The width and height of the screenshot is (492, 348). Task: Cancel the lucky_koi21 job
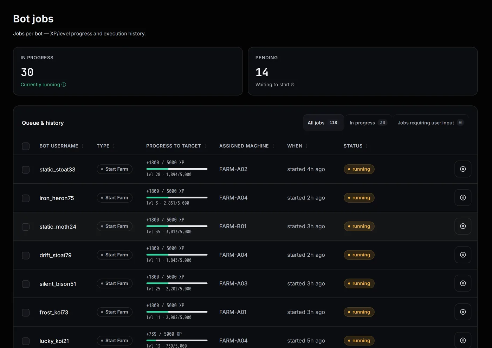click(x=463, y=340)
